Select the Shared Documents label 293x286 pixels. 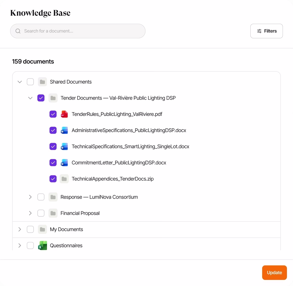(x=71, y=82)
